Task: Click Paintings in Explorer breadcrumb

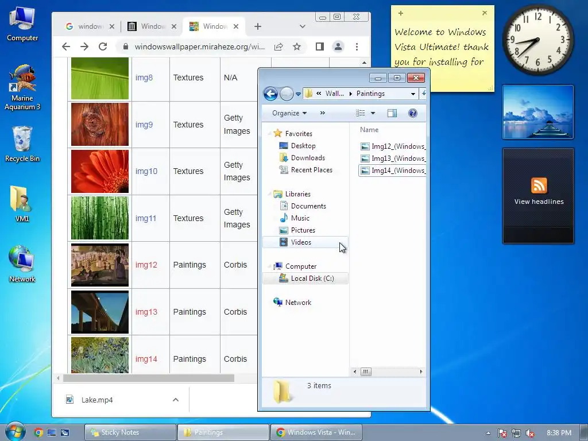Action: pyautogui.click(x=370, y=94)
